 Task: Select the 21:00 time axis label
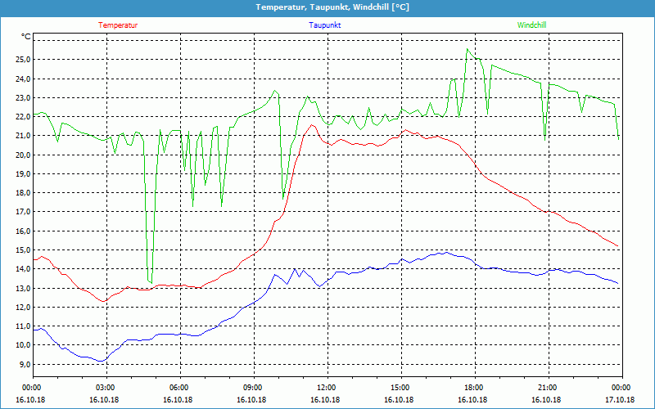[548, 388]
